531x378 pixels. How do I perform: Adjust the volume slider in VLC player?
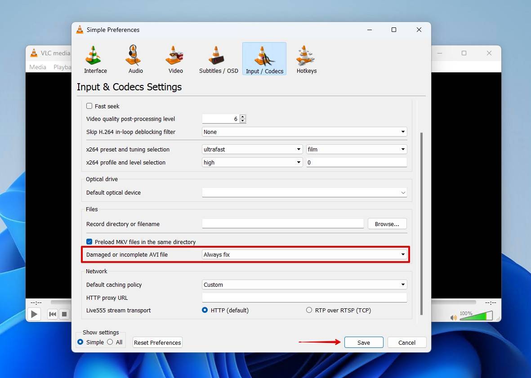click(x=476, y=316)
